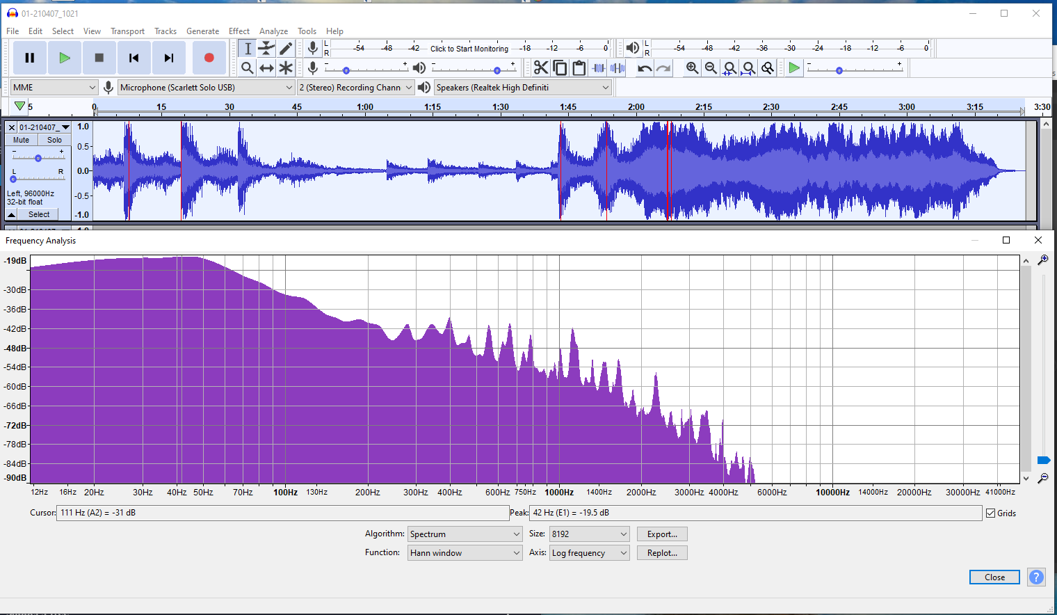Select the Selection (I-beam) tool
The width and height of the screenshot is (1057, 615).
[248, 48]
